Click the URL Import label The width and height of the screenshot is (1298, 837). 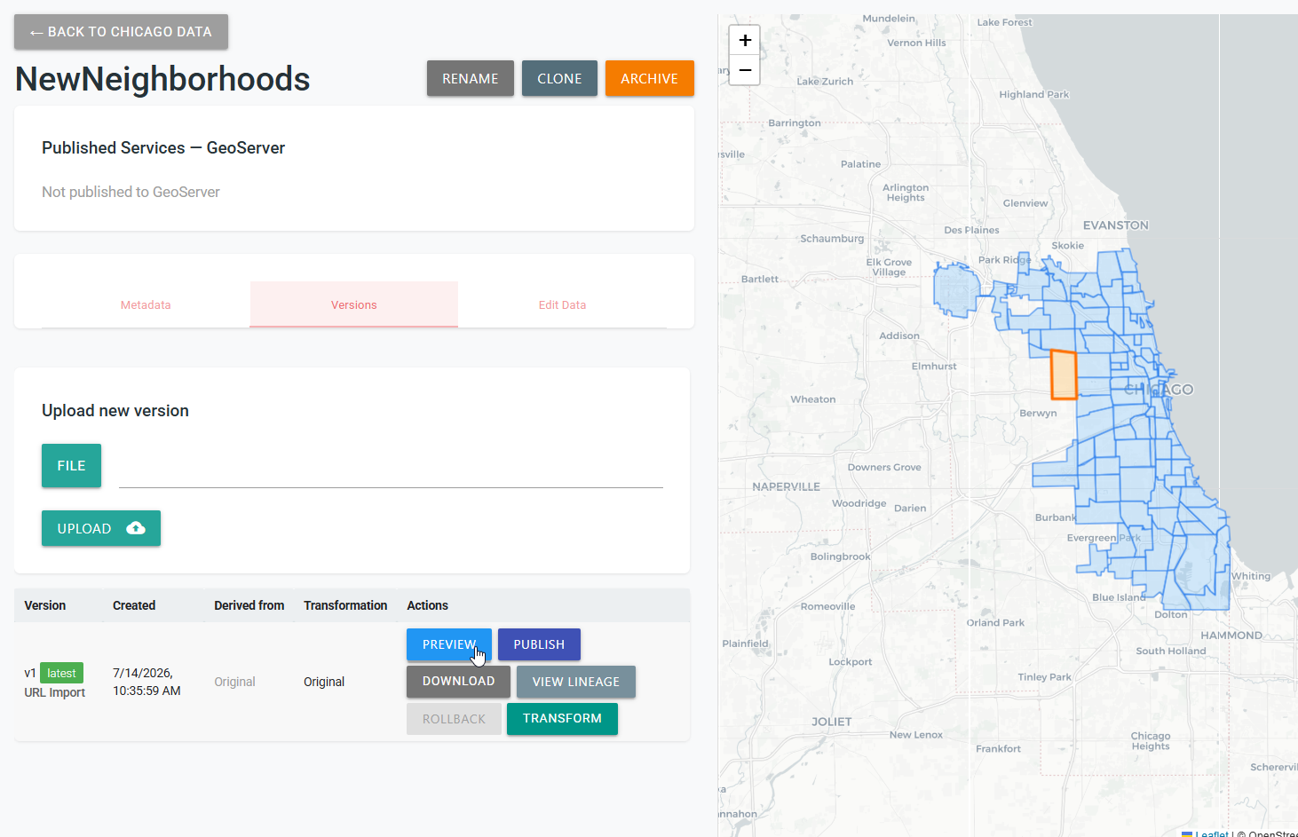[55, 692]
